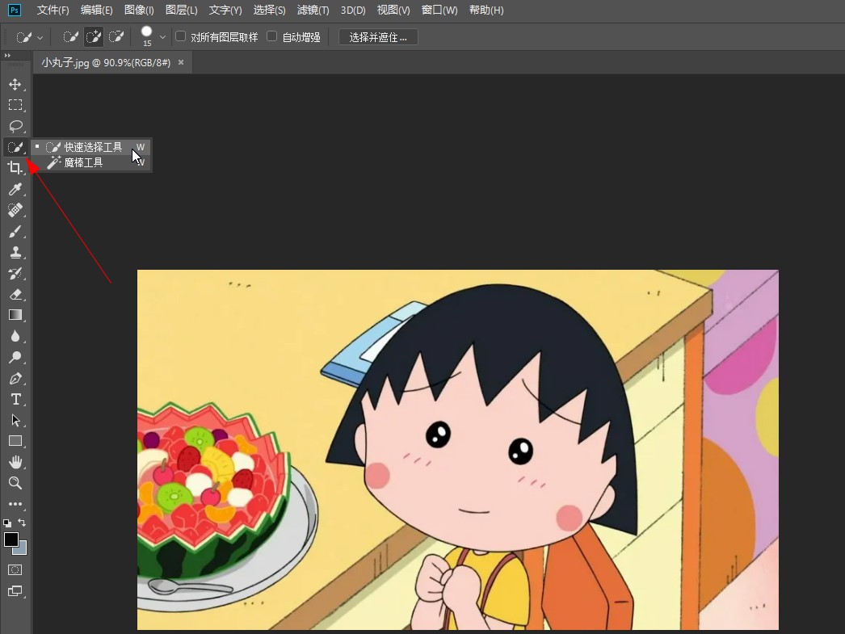Select the Dodge tool
This screenshot has width=845, height=634.
tap(15, 357)
